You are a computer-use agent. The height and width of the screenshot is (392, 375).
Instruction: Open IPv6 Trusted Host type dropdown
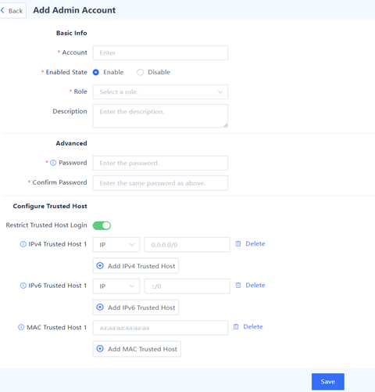(116, 286)
